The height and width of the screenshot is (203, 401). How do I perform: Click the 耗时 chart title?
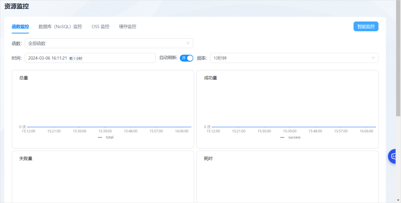tap(208, 159)
